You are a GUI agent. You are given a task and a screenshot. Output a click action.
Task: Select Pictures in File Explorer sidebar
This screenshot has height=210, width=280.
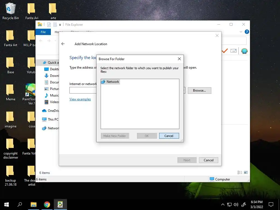pyautogui.click(x=51, y=89)
